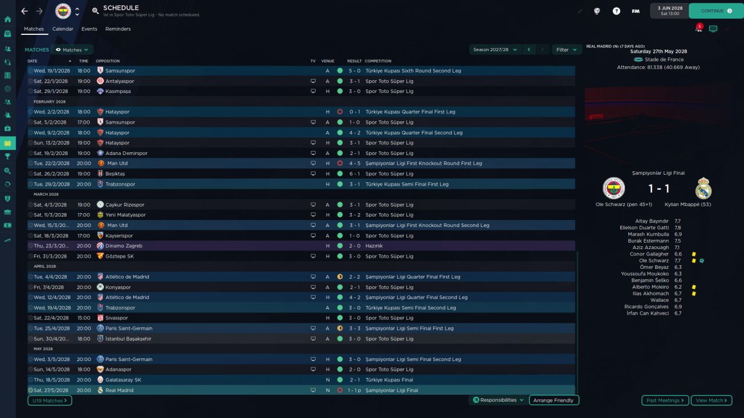Viewport: 744px width, 418px height.
Task: Go to previous season with left chevron
Action: click(529, 50)
